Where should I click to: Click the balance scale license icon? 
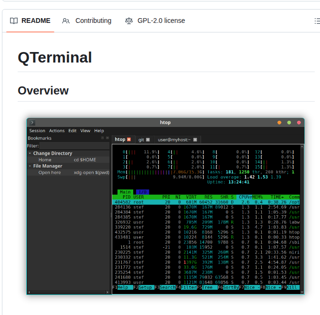129,21
